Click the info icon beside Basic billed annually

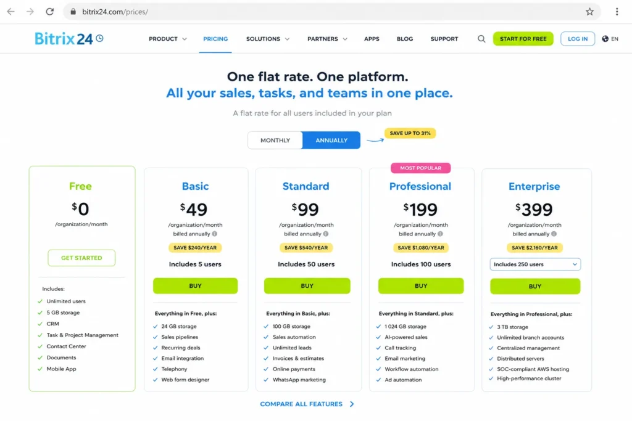pyautogui.click(x=214, y=234)
